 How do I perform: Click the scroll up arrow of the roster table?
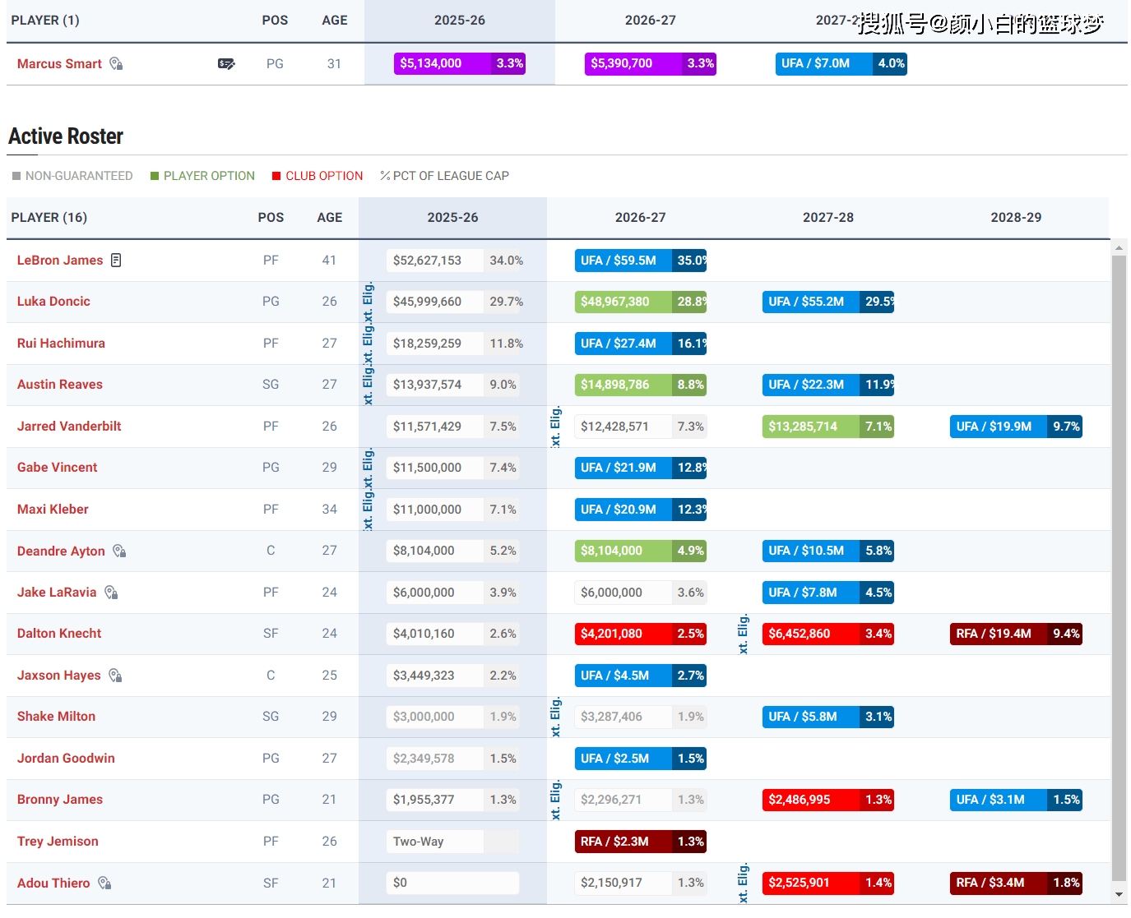click(1119, 247)
